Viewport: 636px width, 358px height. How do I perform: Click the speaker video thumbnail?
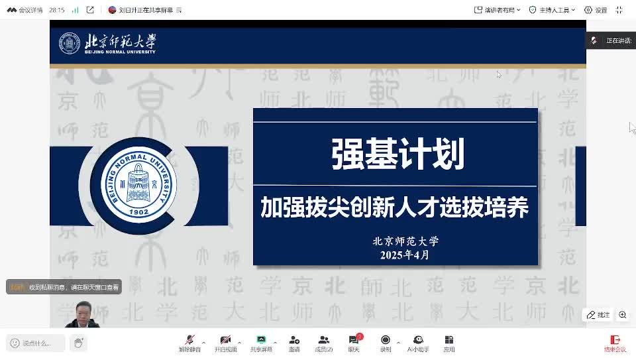pyautogui.click(x=82, y=314)
